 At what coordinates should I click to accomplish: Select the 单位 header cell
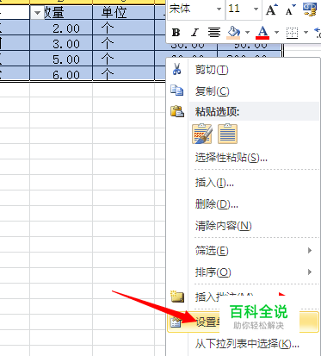coord(123,12)
